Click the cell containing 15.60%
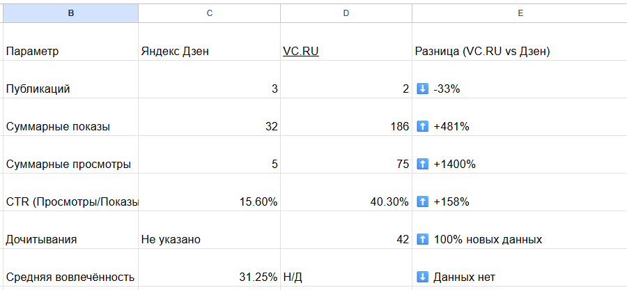 point(210,201)
